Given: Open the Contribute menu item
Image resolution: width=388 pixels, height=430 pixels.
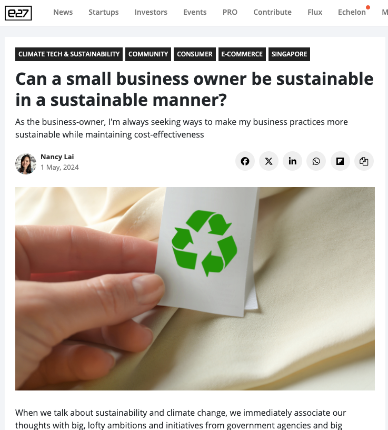Looking at the screenshot, I should [x=272, y=12].
